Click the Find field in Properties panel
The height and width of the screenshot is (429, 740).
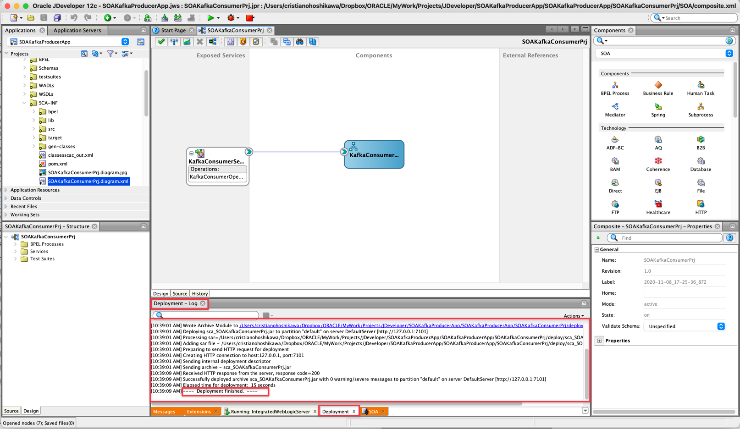pos(665,238)
